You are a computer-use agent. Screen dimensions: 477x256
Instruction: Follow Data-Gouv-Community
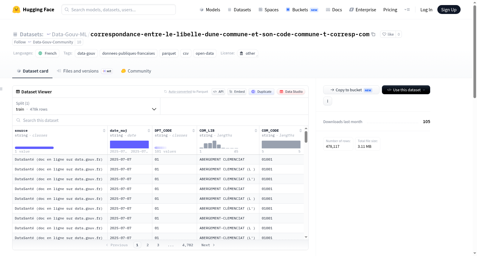[x=44, y=42]
